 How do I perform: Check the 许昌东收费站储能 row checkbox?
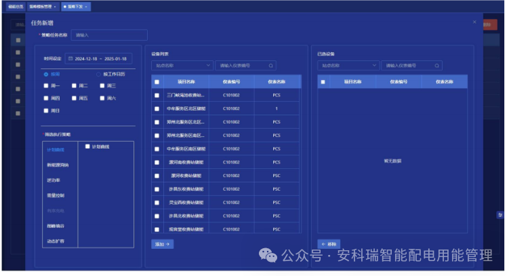157,189
